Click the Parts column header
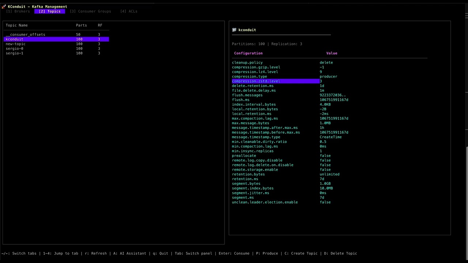Screen dimensions: 468x263 [82, 25]
